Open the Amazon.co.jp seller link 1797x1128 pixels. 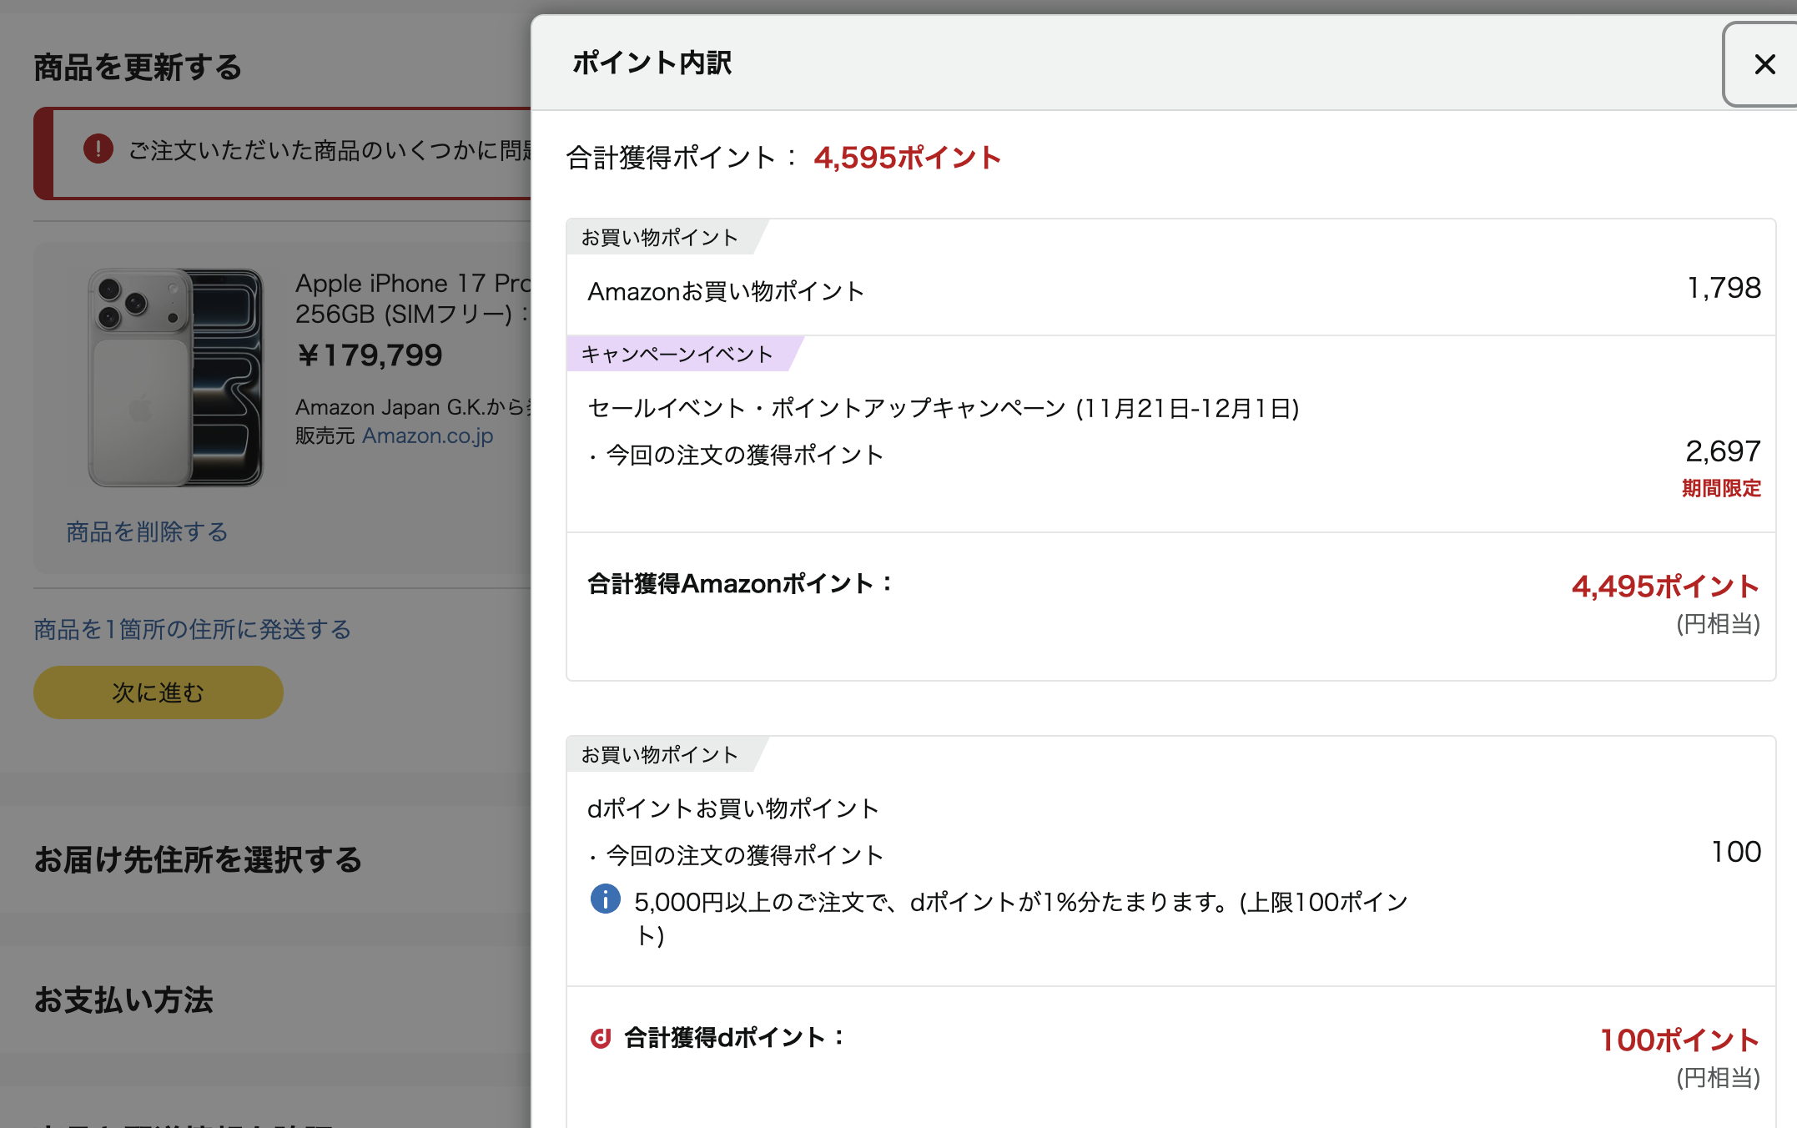tap(427, 436)
